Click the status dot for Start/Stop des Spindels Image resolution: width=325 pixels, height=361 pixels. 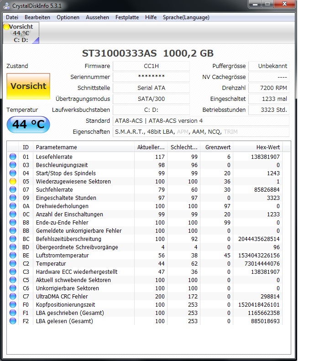coord(13,173)
